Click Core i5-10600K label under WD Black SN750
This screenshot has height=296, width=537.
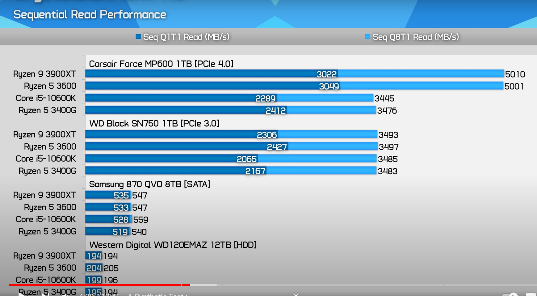pyautogui.click(x=46, y=159)
